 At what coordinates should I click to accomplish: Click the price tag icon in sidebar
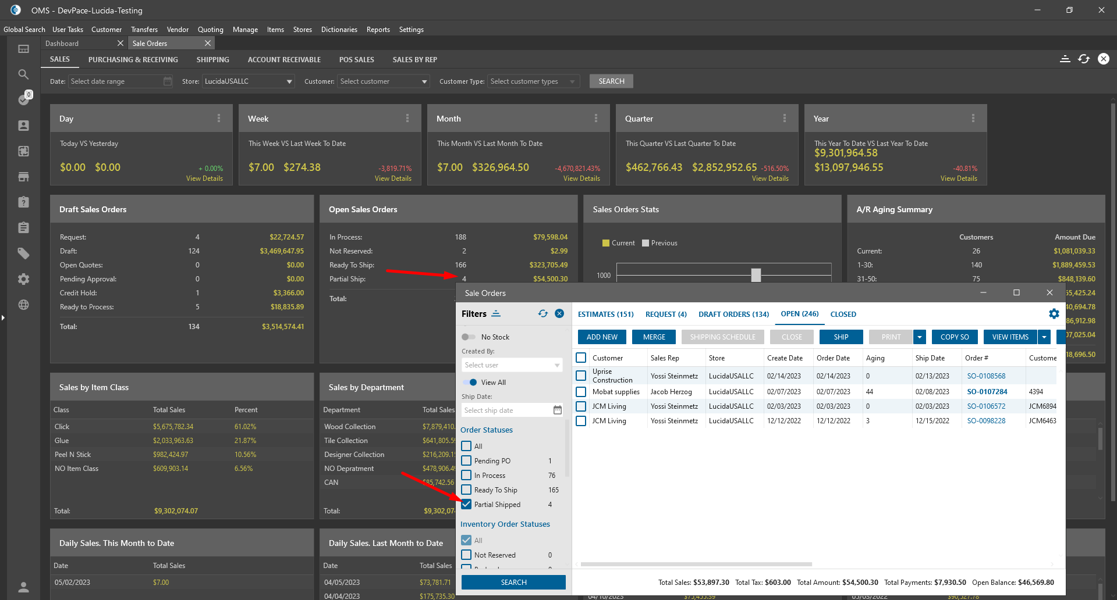pyautogui.click(x=23, y=253)
